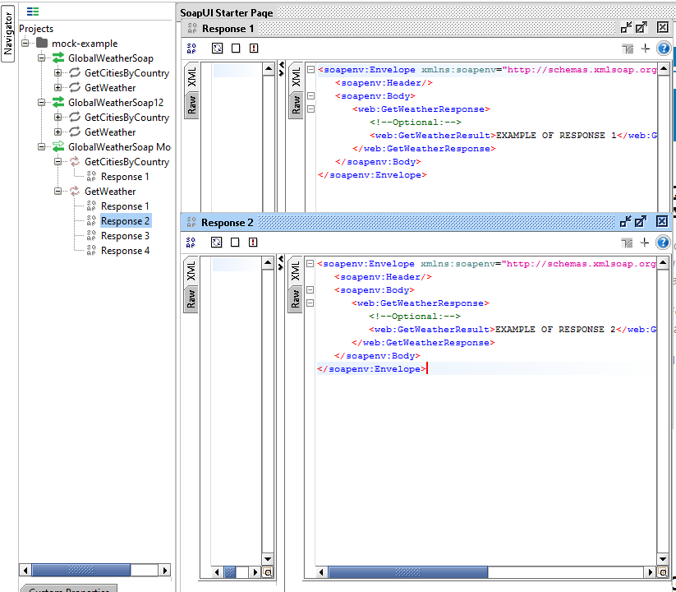Click the recreate default response icon in Response 1
The height and width of the screenshot is (592, 676).
pos(217,48)
